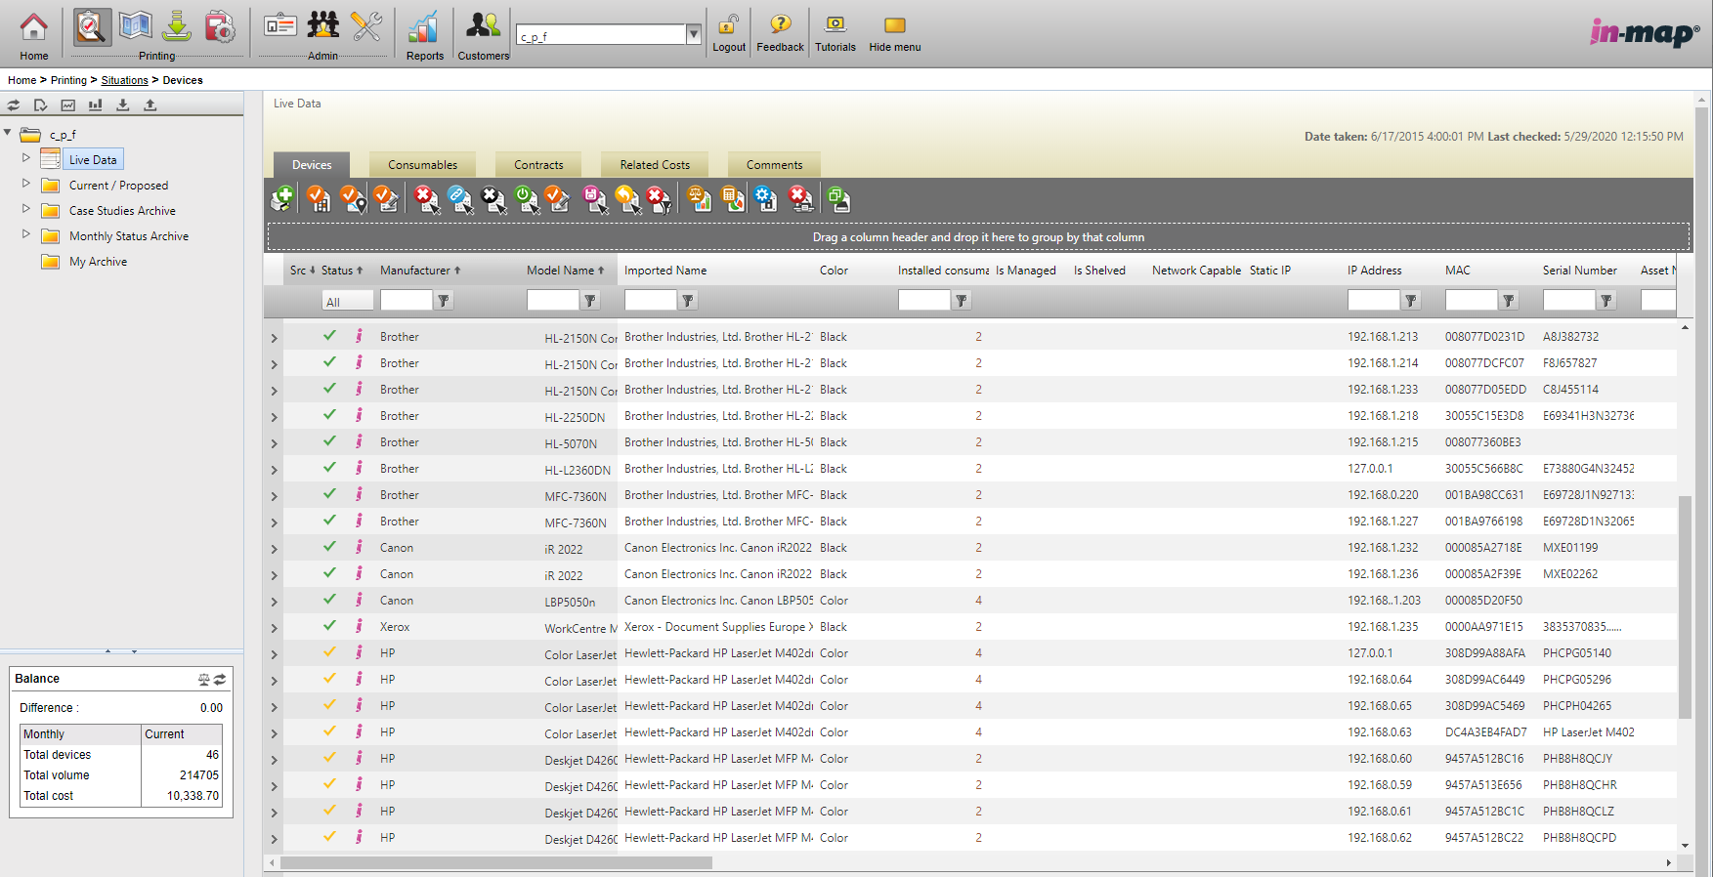Select the MXE01199 serial number cell
This screenshot has width=1713, height=877.
[x=1570, y=548]
